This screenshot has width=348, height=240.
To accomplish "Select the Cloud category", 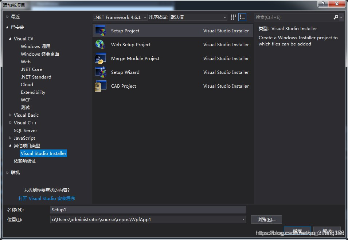I will click(x=27, y=85).
